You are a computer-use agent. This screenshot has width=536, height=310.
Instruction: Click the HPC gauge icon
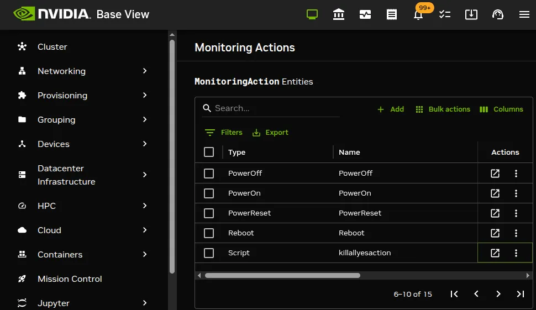(x=22, y=206)
